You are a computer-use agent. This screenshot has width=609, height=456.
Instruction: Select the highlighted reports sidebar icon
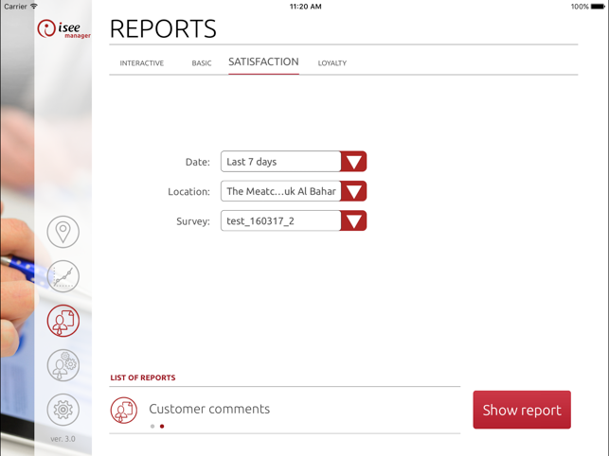[63, 321]
